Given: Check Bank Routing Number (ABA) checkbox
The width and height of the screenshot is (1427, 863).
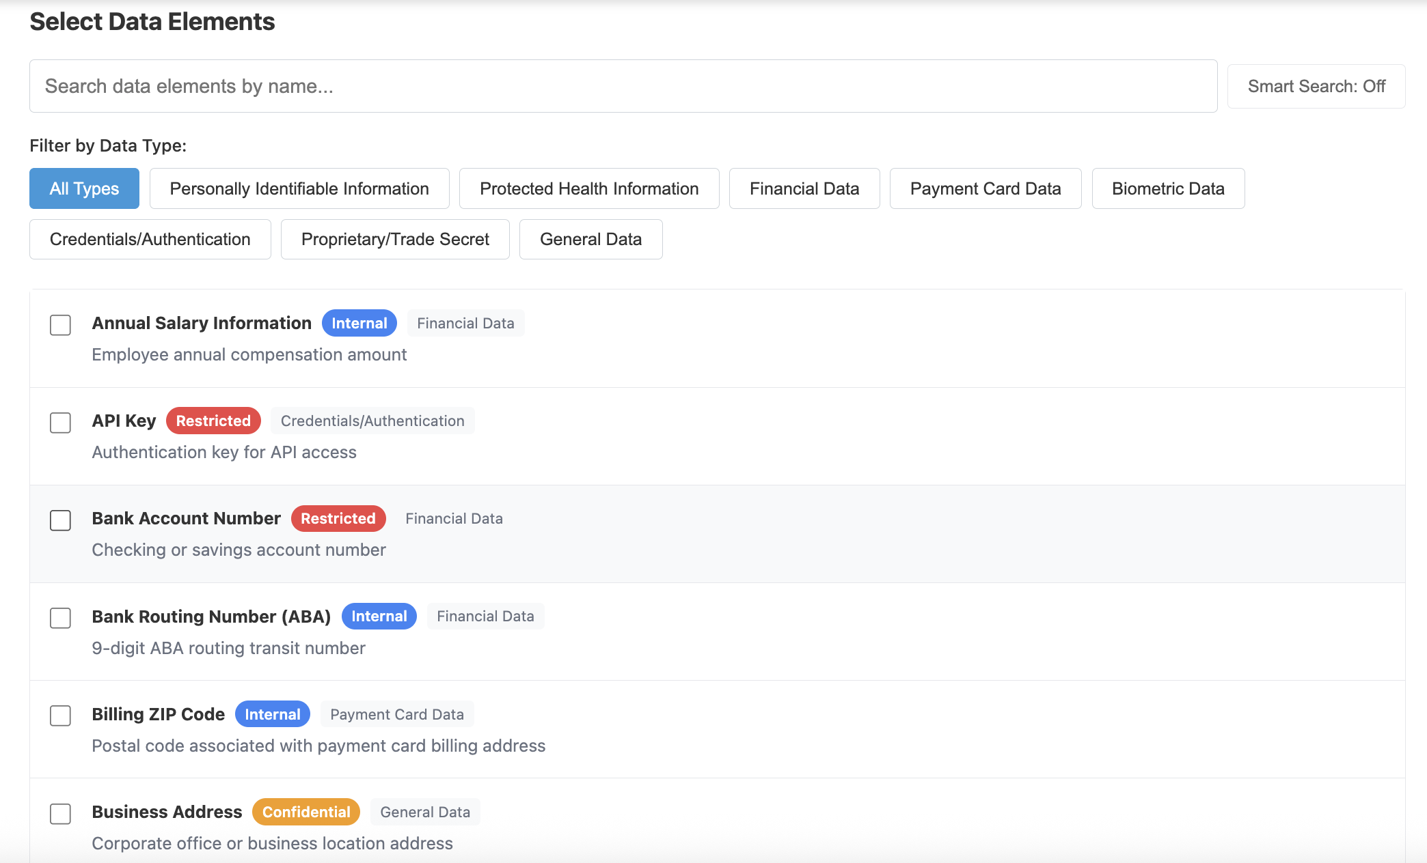Looking at the screenshot, I should (x=60, y=618).
